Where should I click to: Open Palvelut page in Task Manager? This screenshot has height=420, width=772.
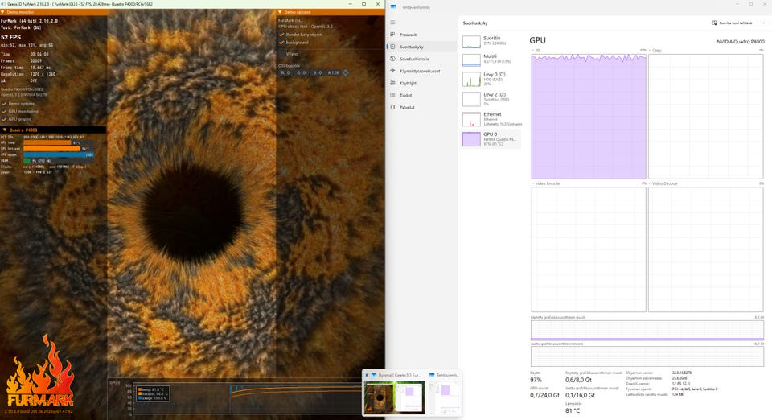point(422,107)
